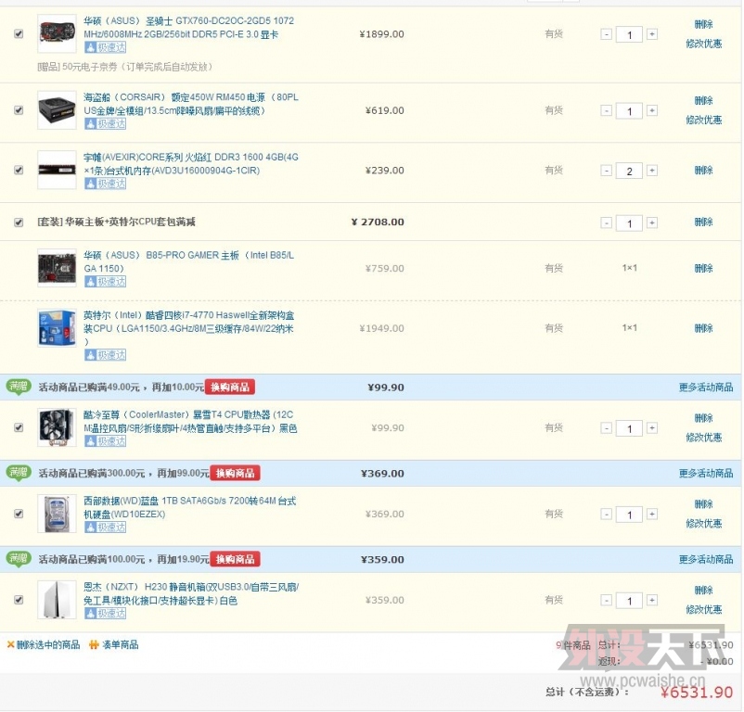Edit quantity field of GTX760 graphics card
The image size is (744, 712).
click(x=629, y=34)
